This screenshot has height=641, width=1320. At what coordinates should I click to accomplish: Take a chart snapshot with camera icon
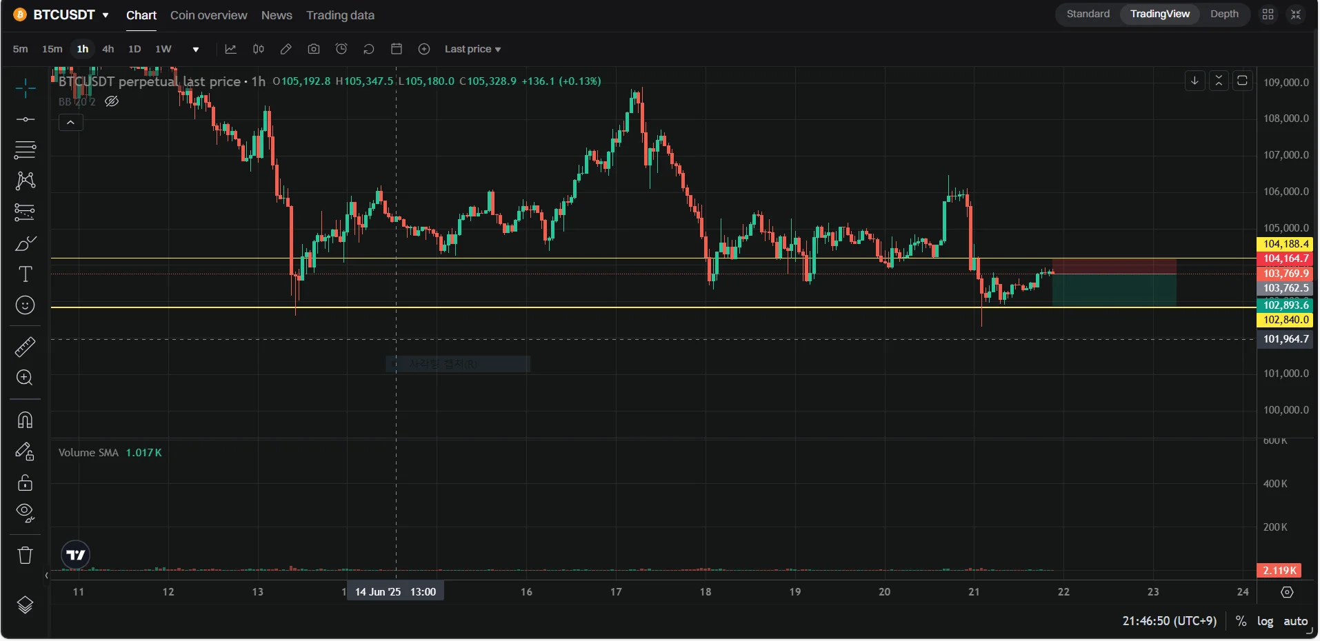click(x=314, y=49)
